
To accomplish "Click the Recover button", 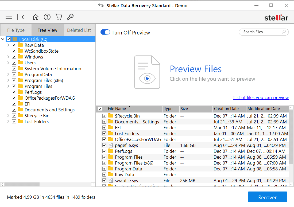I will click(267, 197).
